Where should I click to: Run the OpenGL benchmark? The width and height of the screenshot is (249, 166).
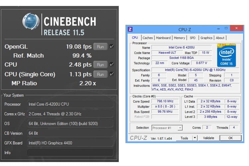tap(100, 47)
